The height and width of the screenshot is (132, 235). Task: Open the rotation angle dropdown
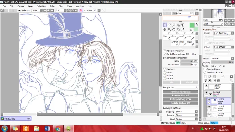tap(65, 10)
